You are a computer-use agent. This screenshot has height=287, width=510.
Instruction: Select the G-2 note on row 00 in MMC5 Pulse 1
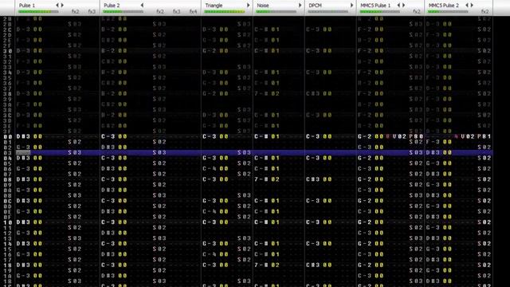pos(365,136)
